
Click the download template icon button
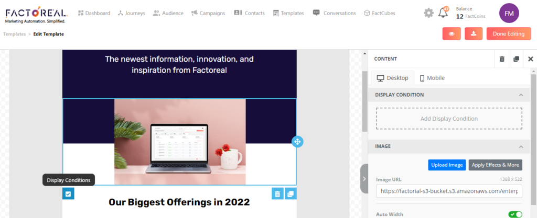pos(474,34)
